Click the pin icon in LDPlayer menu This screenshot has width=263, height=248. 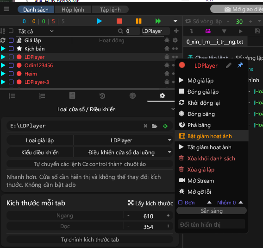tap(240, 65)
